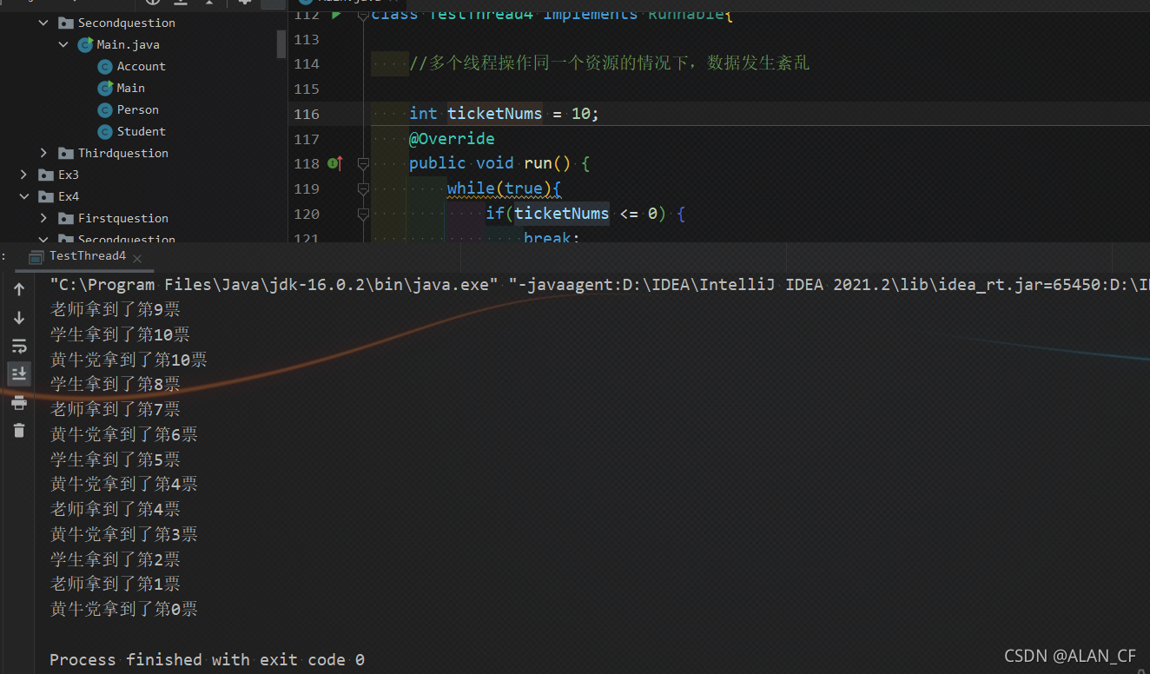
Task: Click the Ex3 folder icon
Action: pos(46,175)
